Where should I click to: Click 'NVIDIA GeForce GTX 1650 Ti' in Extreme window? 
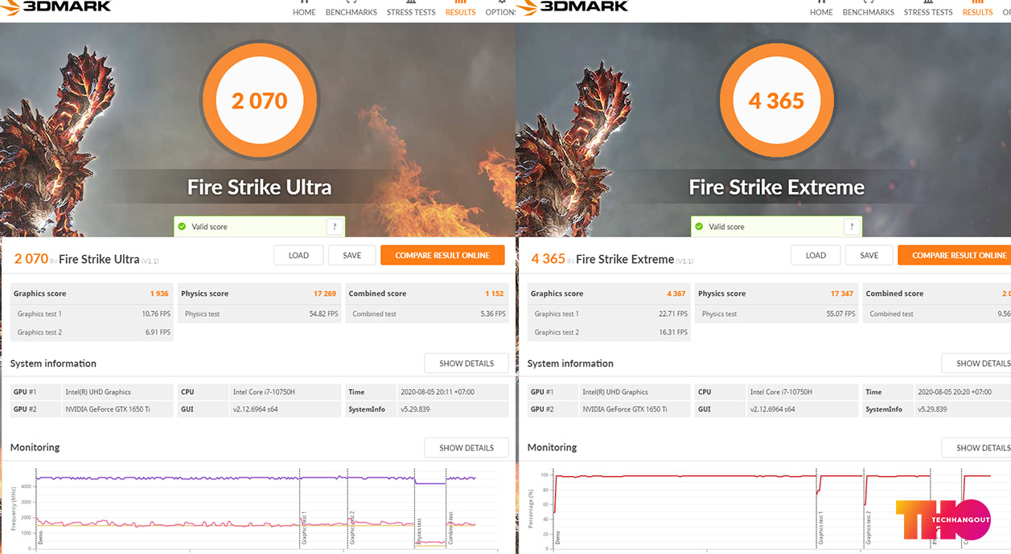point(625,409)
